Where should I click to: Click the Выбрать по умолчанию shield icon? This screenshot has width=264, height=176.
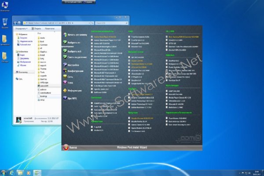(x=65, y=42)
